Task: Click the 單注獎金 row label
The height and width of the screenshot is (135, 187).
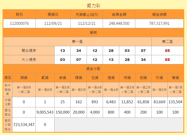Action: (x=8, y=112)
